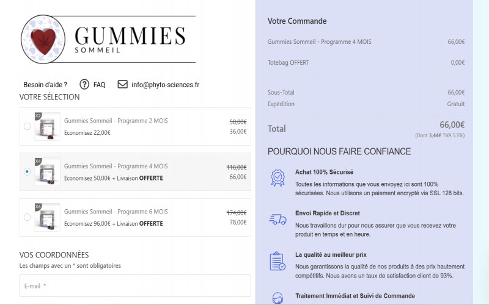Image resolution: width=489 pixels, height=305 pixels.
Task: Click the 'Gratuit' shipping value
Action: pos(455,104)
